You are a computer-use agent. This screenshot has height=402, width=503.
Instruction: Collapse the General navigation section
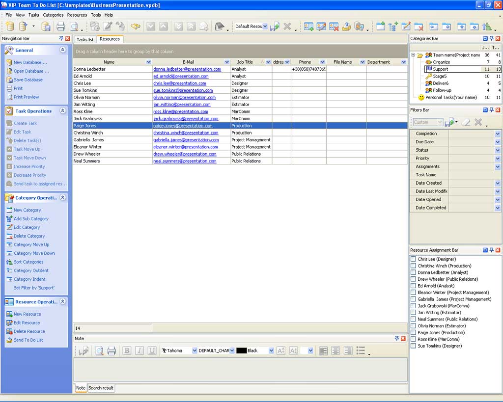pyautogui.click(x=63, y=50)
